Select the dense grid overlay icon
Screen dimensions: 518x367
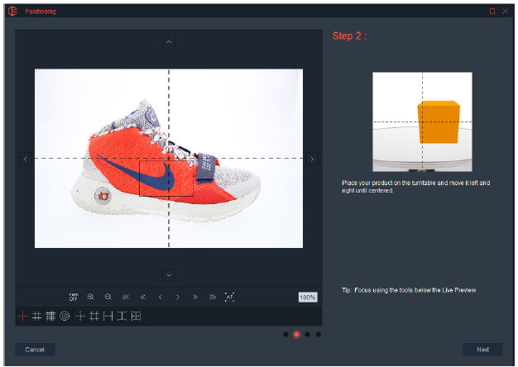(50, 317)
